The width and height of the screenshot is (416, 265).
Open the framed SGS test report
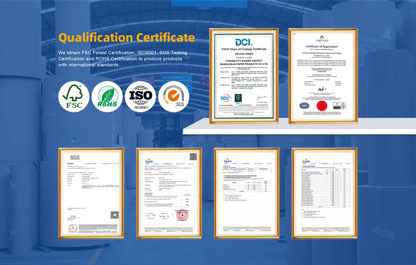coord(91,193)
